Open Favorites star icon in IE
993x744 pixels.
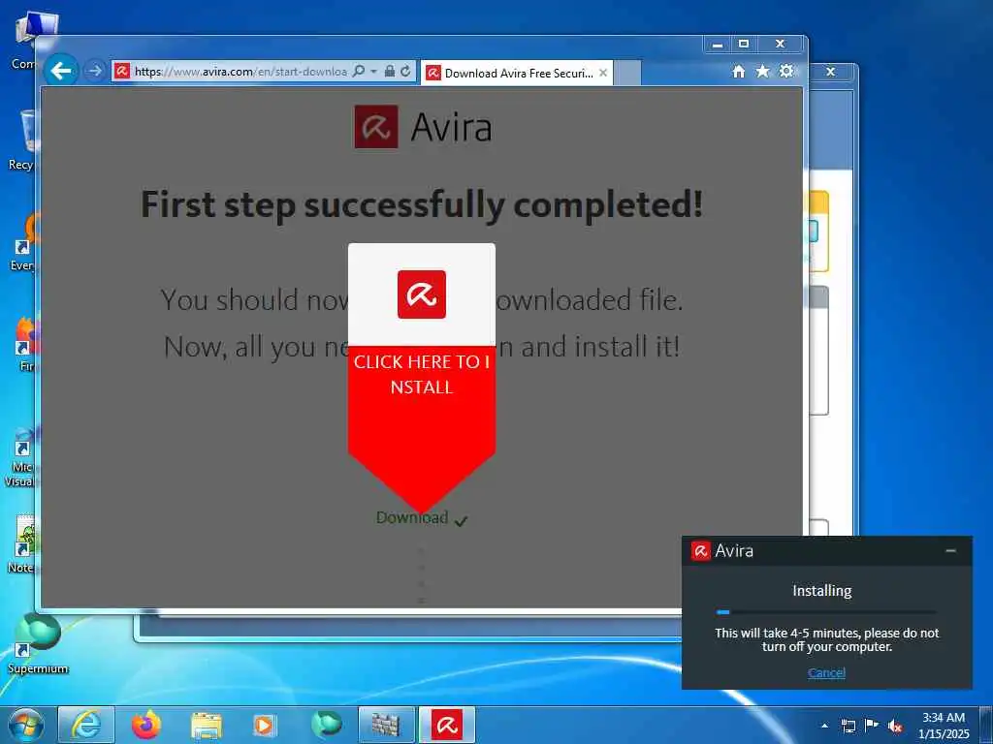pyautogui.click(x=762, y=72)
